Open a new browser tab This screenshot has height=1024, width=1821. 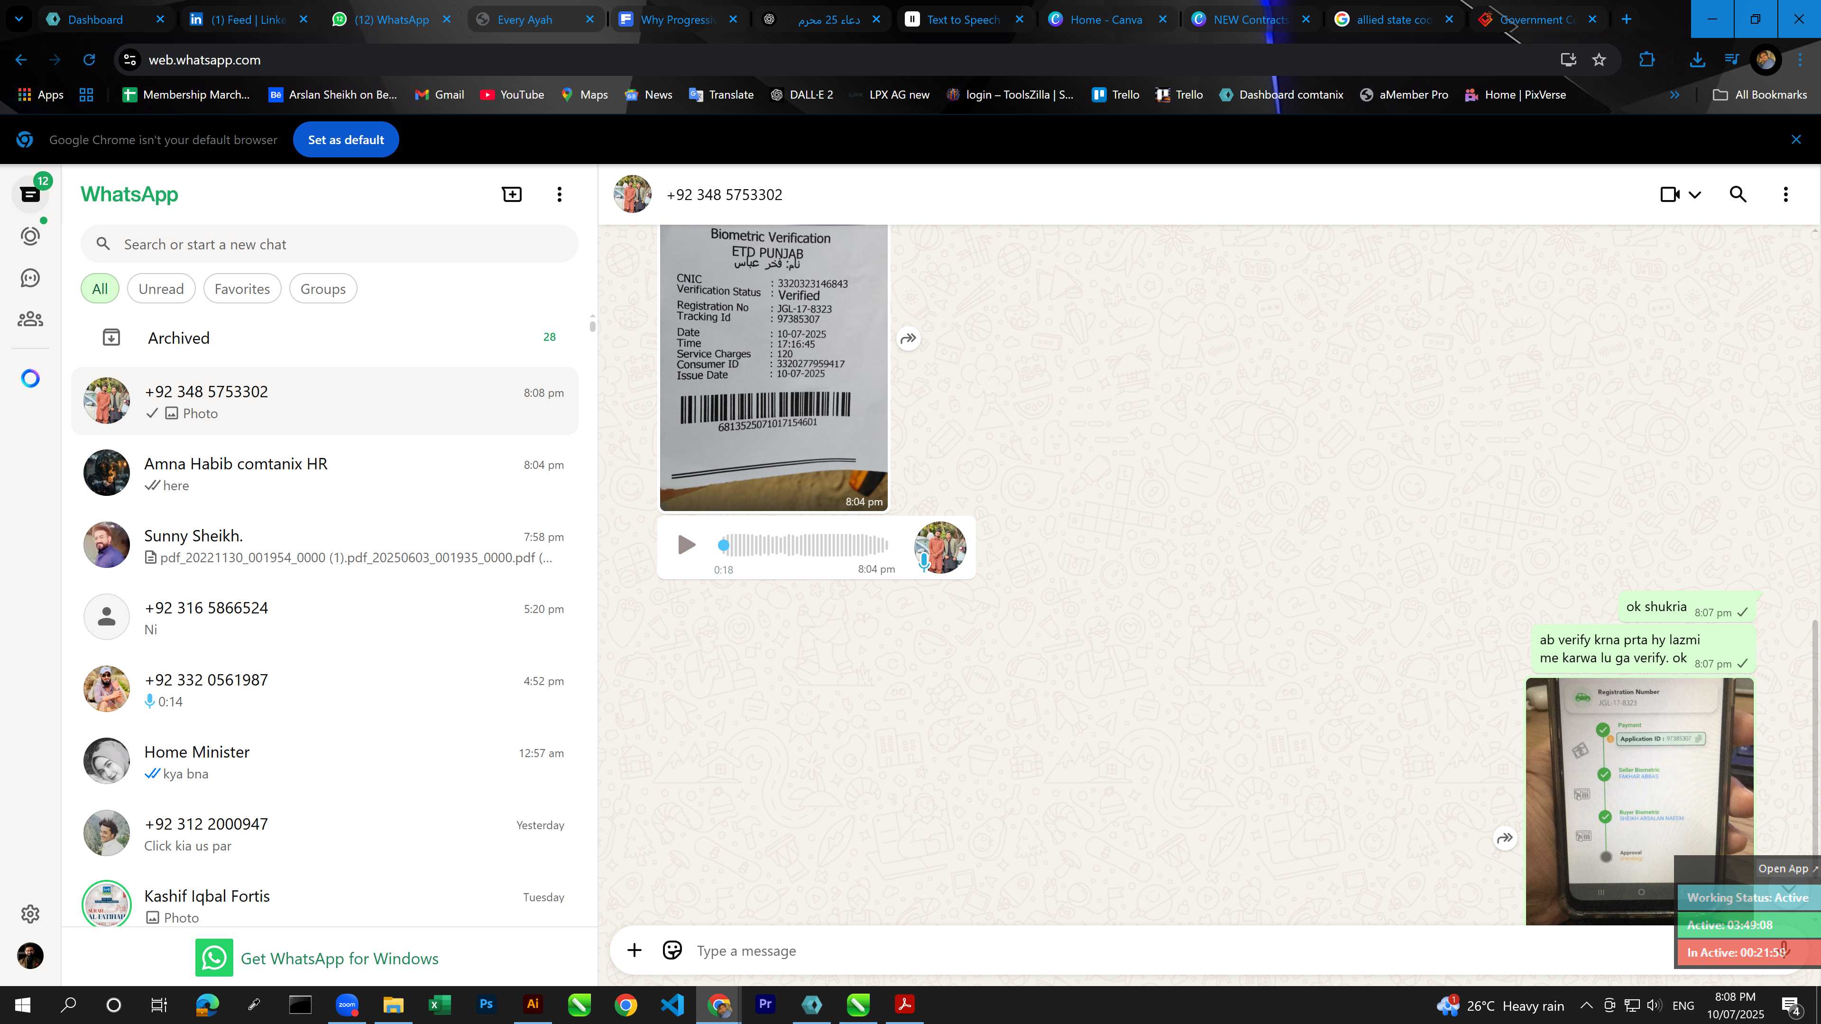click(1627, 20)
